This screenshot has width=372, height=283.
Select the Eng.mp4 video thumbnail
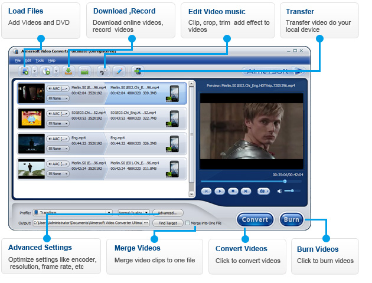click(x=31, y=143)
